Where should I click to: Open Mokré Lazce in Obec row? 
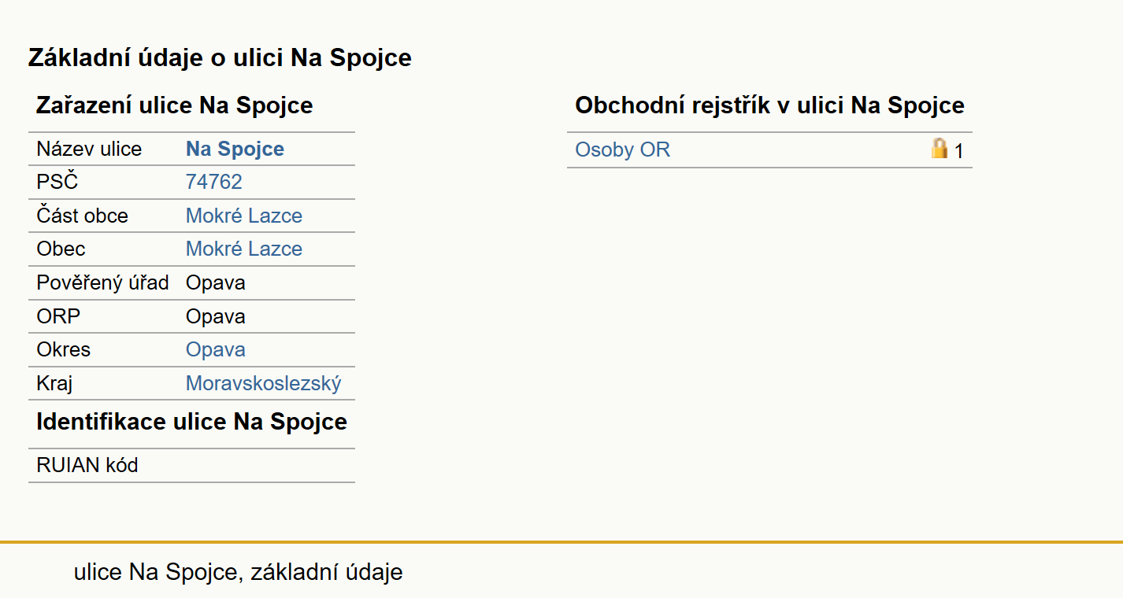coord(244,249)
